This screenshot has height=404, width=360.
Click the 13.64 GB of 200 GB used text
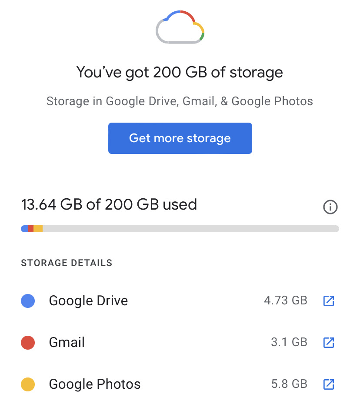(x=109, y=204)
